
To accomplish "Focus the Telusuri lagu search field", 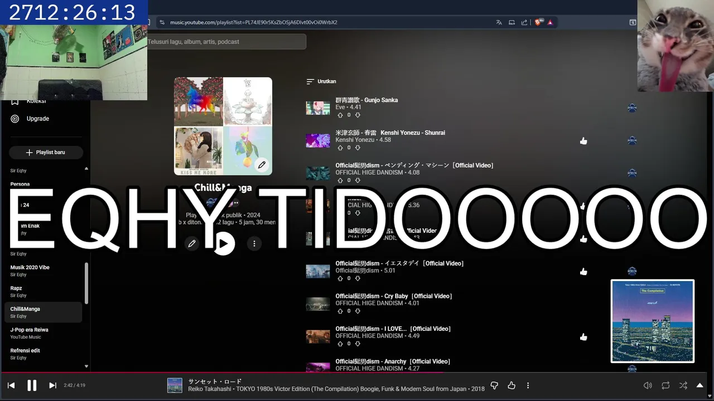I will (x=226, y=42).
